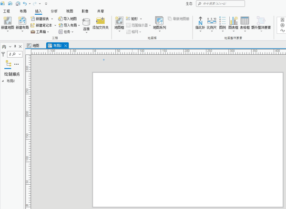This screenshot has height=209, width=286.
Task: Expand the 新建笔记本 dropdown arrow
Action: [x=55, y=25]
